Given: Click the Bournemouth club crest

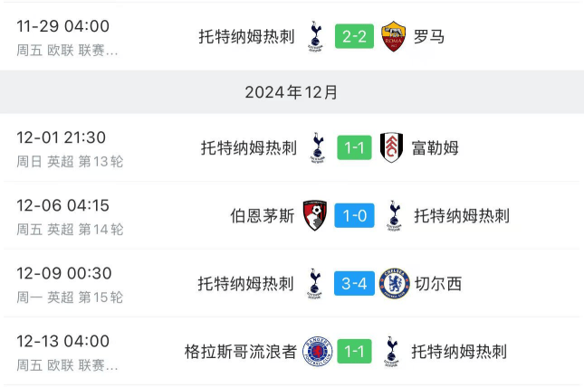Looking at the screenshot, I should tap(315, 215).
